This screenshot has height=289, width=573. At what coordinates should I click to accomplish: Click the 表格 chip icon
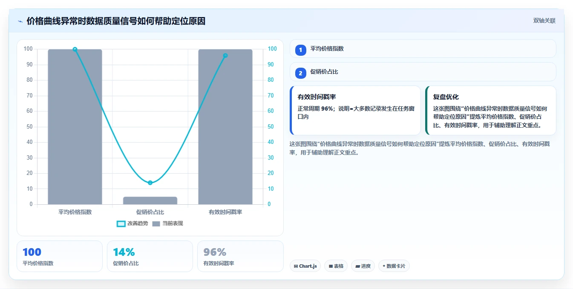331,266
